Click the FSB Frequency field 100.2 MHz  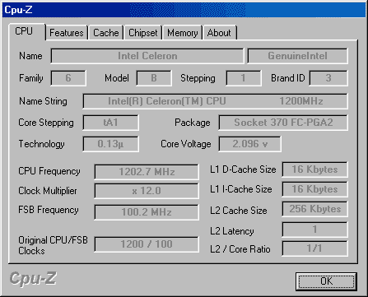[147, 212]
